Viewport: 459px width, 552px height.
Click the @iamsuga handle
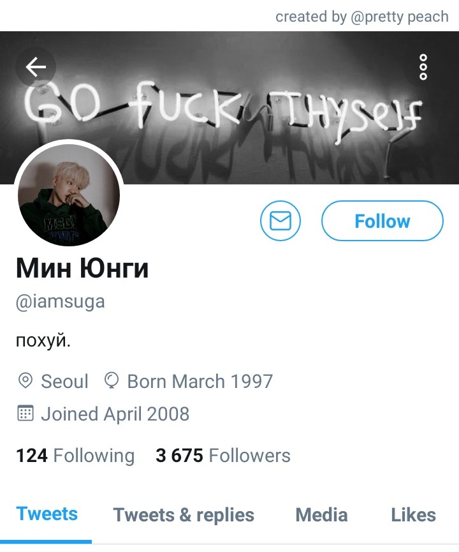point(60,302)
